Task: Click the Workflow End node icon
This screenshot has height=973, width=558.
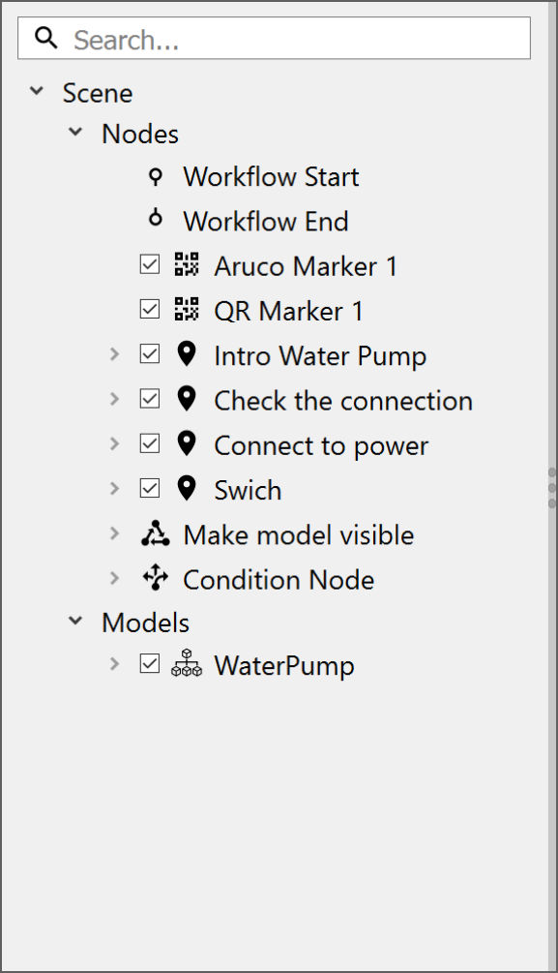Action: point(156,218)
